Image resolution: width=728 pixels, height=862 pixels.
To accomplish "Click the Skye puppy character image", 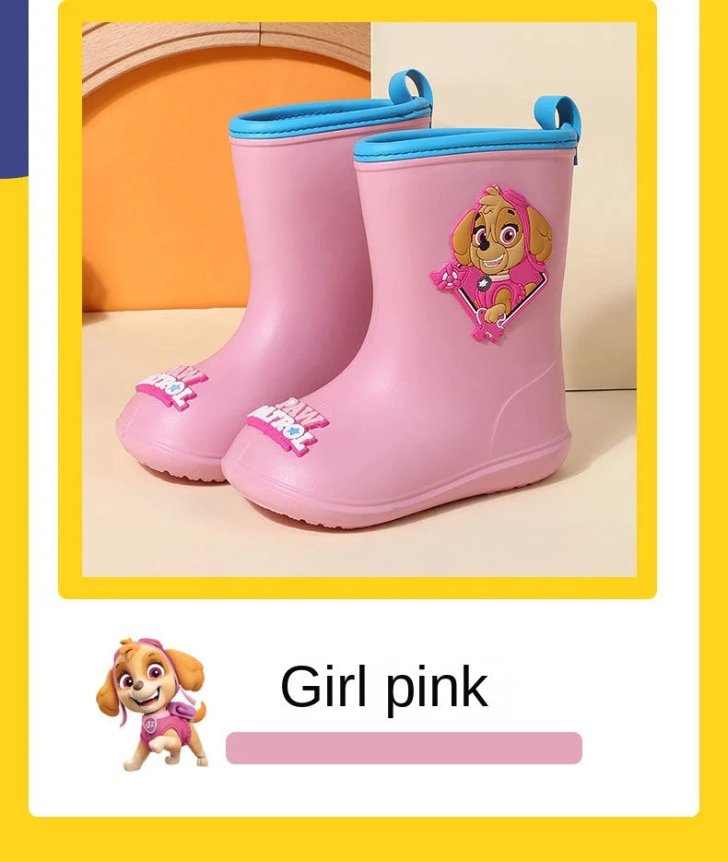I will tap(152, 704).
